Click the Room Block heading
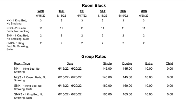 (94, 5)
